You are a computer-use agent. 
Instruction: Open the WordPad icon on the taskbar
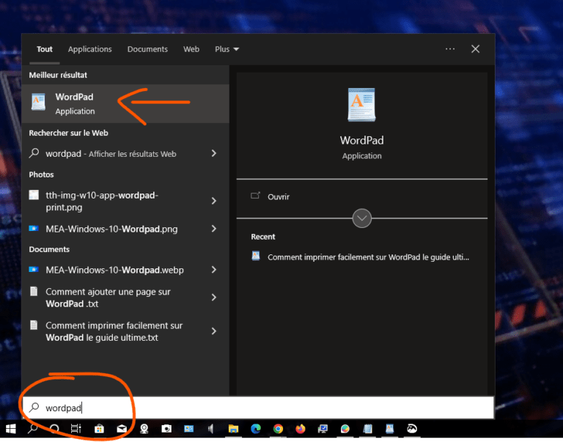pos(389,429)
